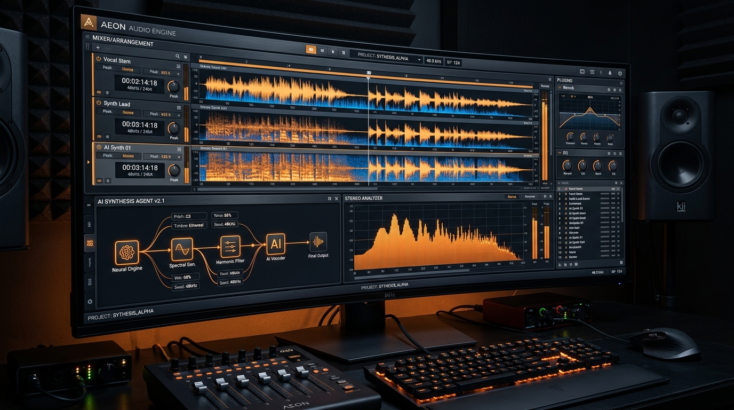Switch to the Spectrum analyzer tab
Viewport: 734px width, 410px height.
point(530,196)
